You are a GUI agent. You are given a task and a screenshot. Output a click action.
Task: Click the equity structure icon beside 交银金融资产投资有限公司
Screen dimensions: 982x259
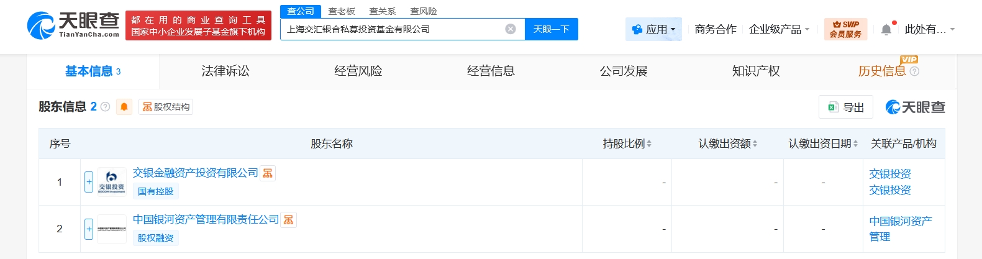click(268, 173)
